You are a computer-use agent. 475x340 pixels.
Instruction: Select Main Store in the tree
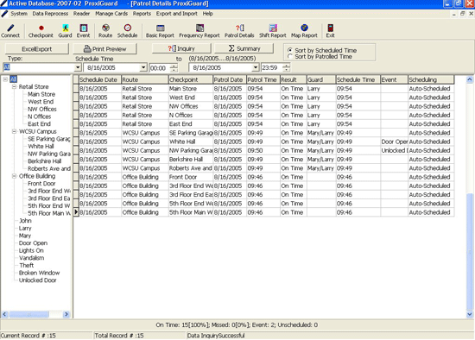click(41, 94)
